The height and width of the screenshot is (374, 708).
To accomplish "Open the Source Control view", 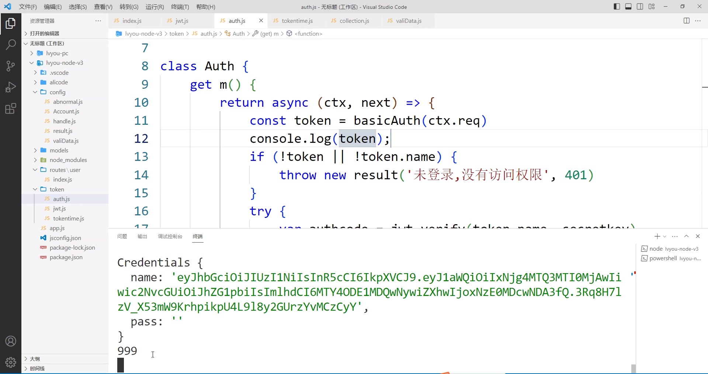I will tap(11, 66).
